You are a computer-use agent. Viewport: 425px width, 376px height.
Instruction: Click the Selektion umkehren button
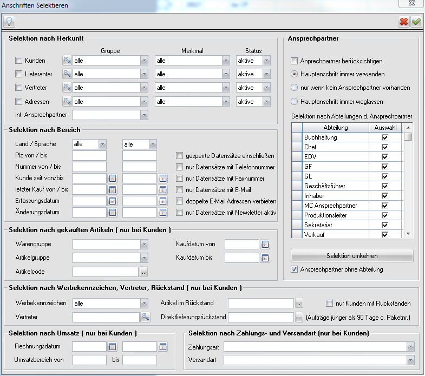pos(352,255)
